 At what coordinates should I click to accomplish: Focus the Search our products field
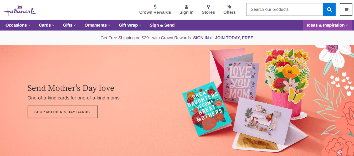[285, 9]
